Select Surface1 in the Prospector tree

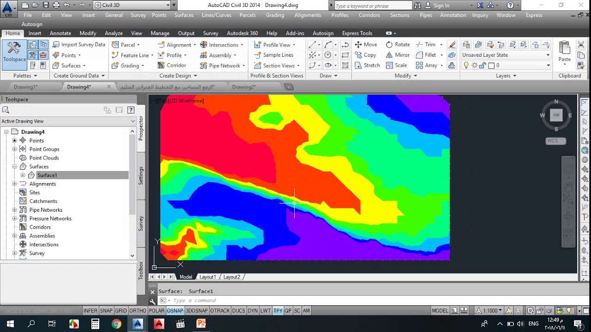47,175
